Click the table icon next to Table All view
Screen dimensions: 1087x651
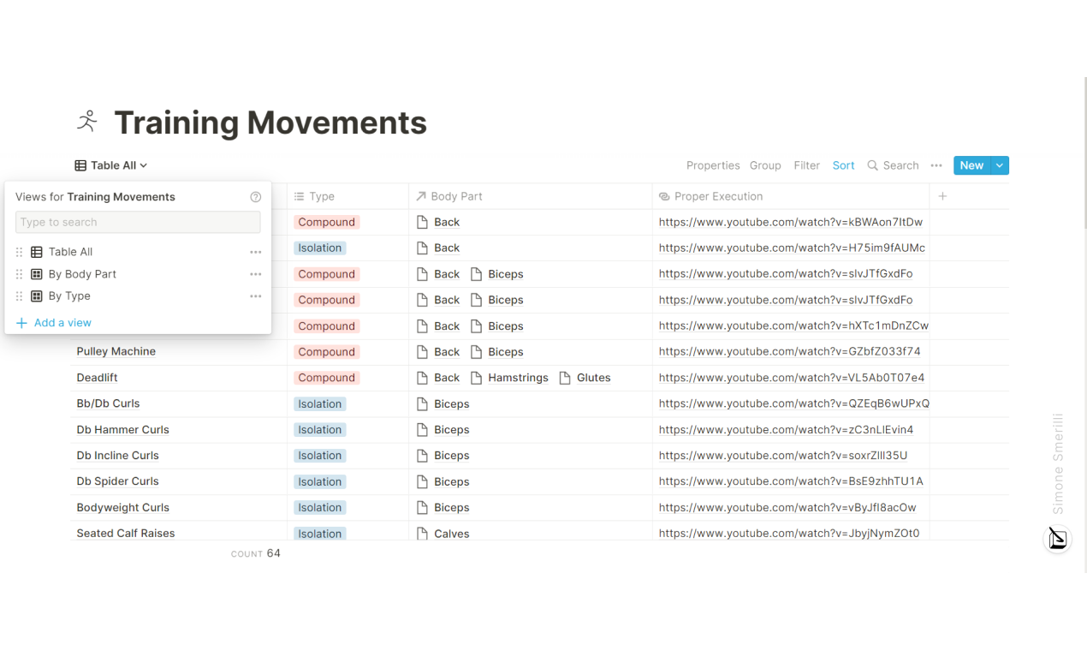[35, 251]
